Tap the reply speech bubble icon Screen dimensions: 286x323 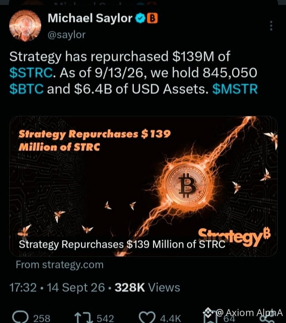[20, 317]
